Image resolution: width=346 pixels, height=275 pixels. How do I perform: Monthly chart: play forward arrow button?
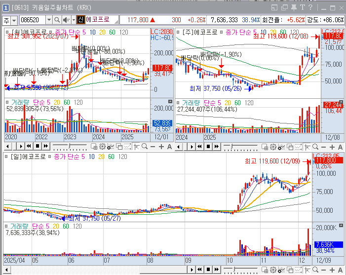coord(21,146)
